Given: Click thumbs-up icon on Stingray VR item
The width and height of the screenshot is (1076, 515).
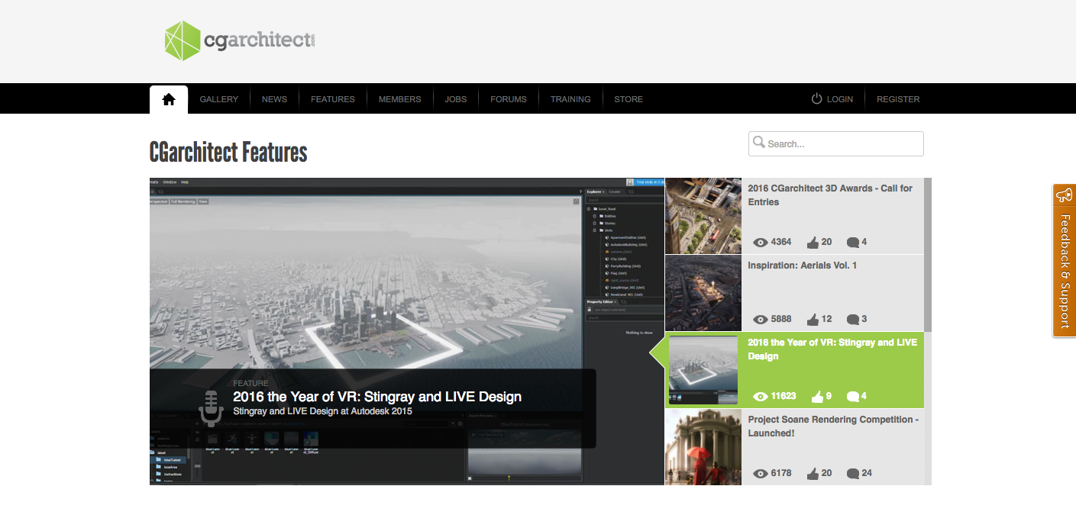Looking at the screenshot, I should point(817,396).
